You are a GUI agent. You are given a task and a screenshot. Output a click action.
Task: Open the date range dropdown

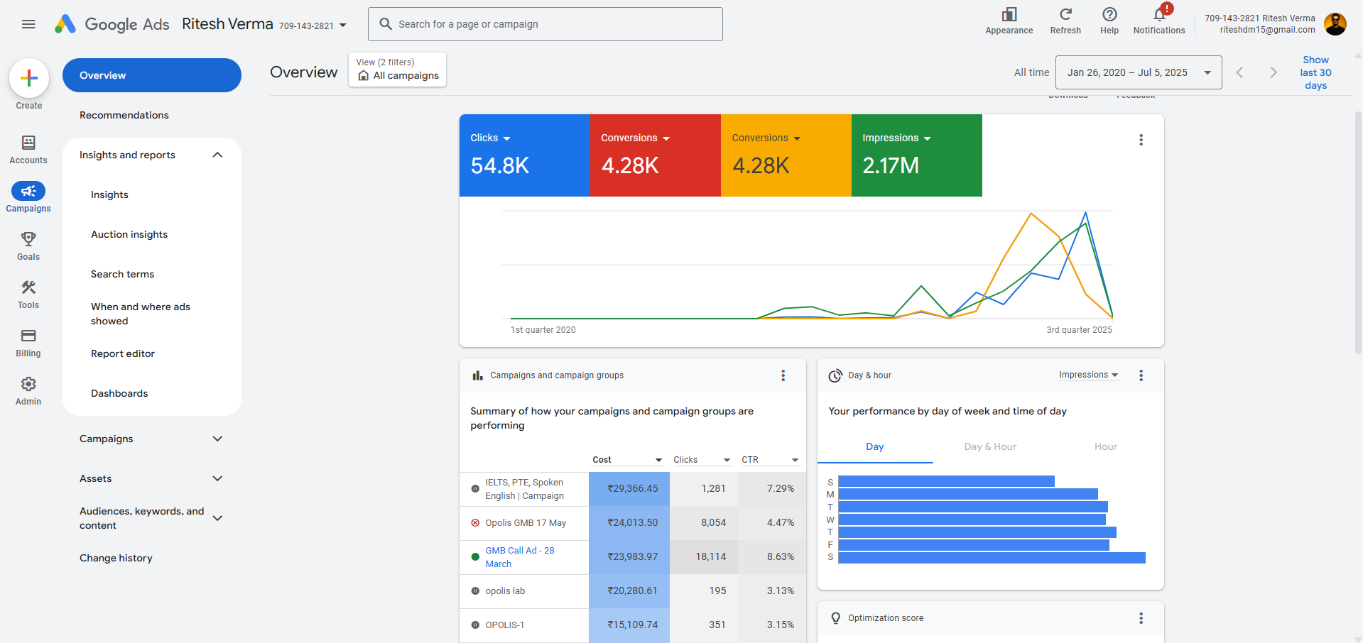point(1138,72)
